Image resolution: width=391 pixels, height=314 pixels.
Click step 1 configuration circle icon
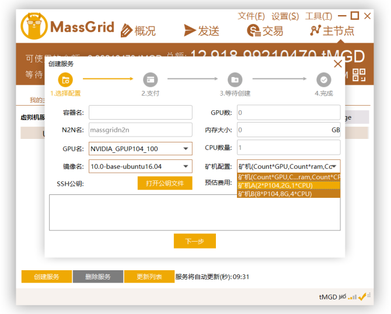65,79
